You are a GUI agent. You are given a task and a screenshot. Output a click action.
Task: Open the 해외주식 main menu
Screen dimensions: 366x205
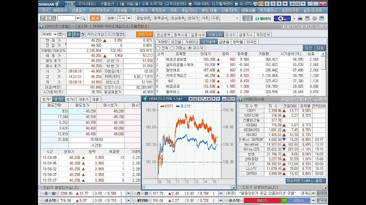click(x=60, y=11)
